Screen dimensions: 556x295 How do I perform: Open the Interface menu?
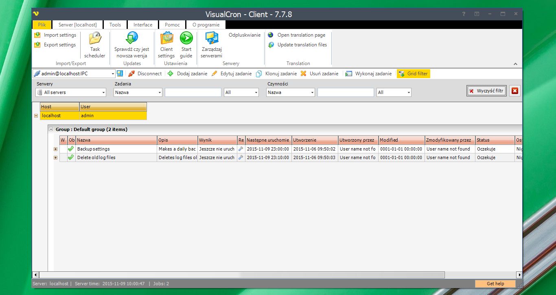(142, 24)
